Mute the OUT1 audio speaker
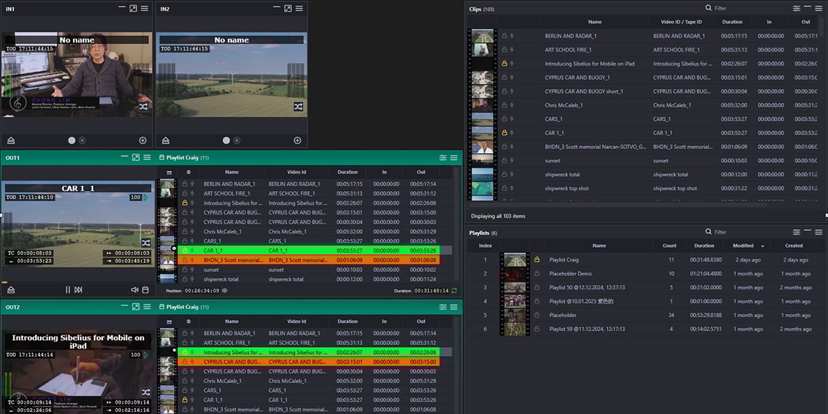 tap(135, 290)
